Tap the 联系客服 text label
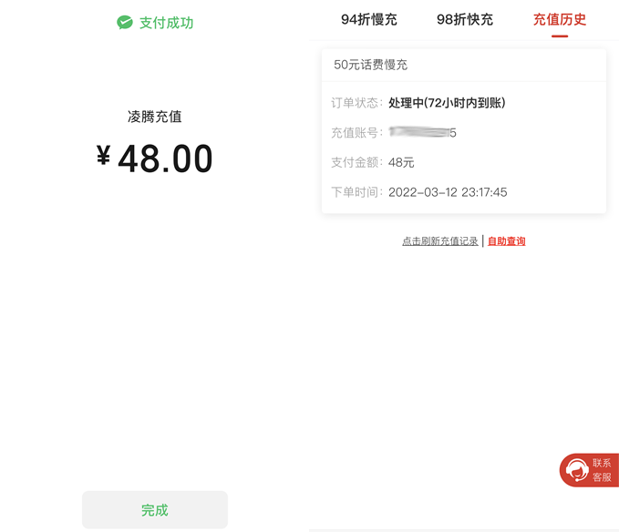 pos(602,470)
